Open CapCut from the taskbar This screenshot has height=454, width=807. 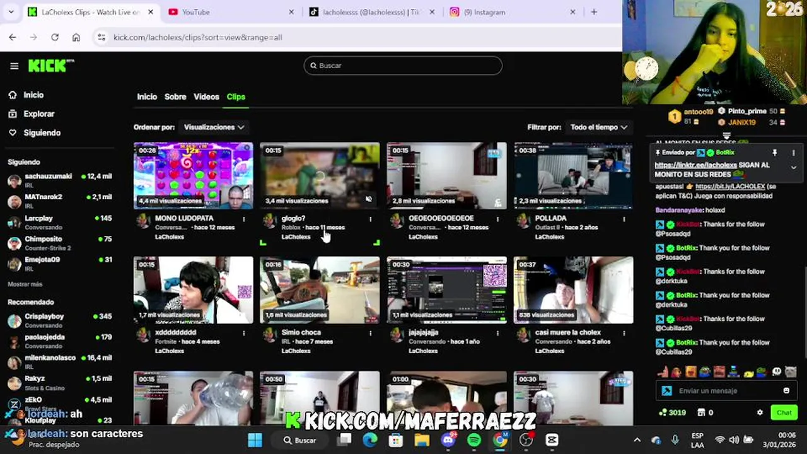552,440
